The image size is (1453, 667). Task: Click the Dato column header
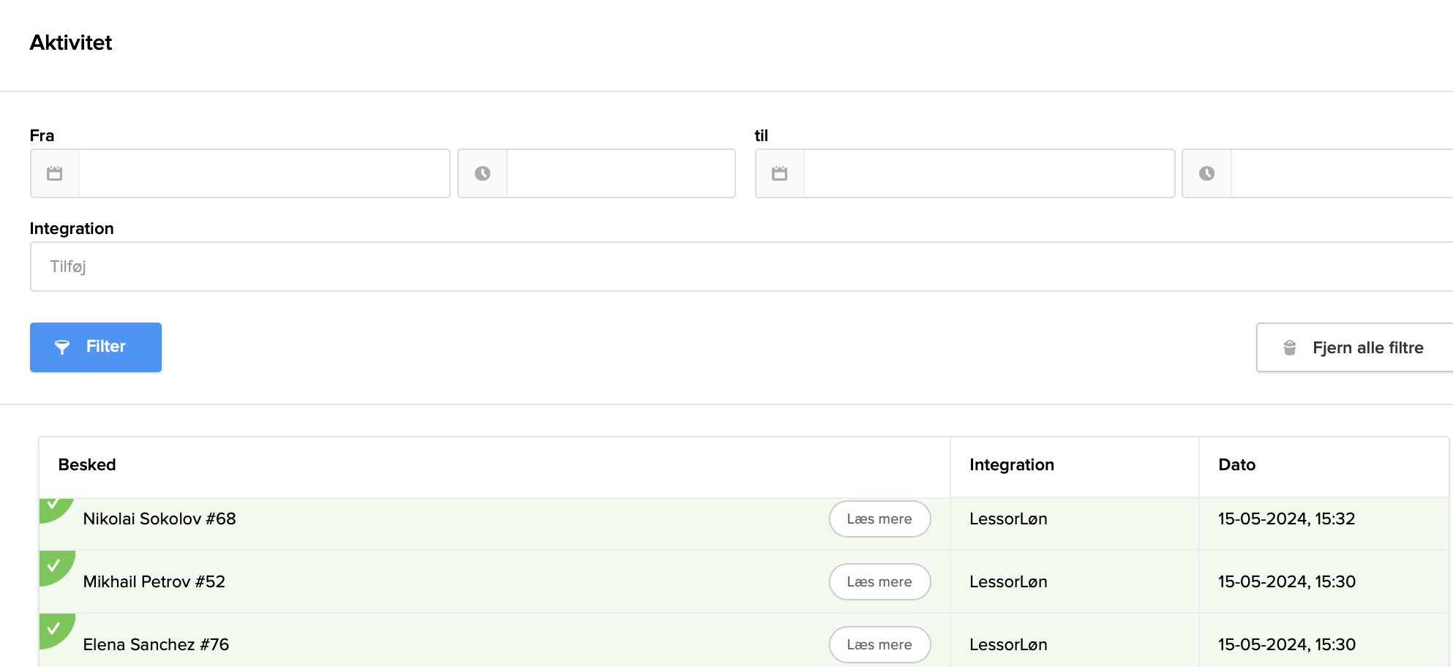point(1236,465)
